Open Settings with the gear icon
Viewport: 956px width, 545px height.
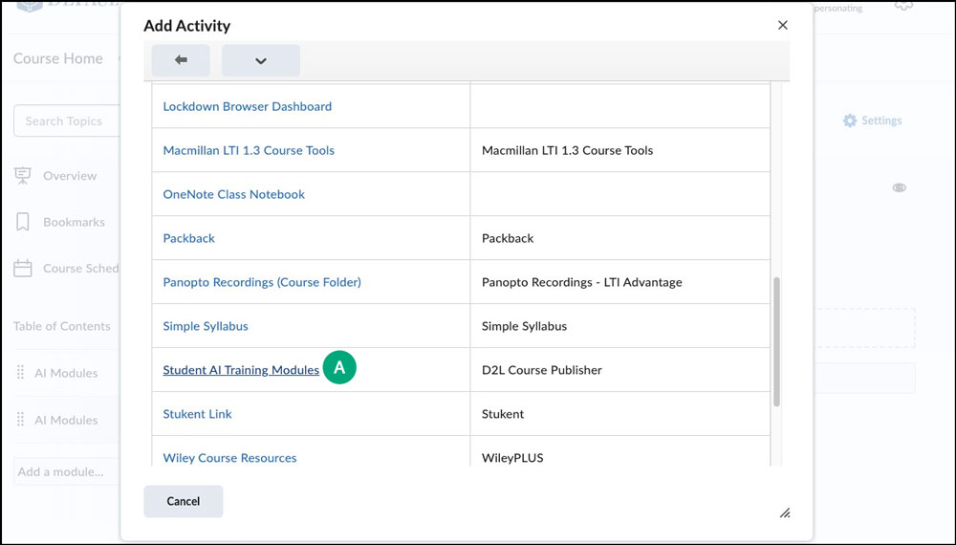872,120
